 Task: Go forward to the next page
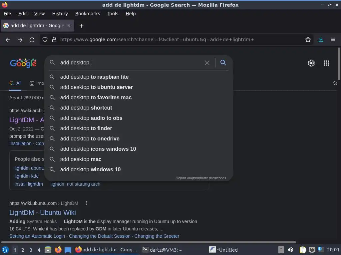click(20, 40)
